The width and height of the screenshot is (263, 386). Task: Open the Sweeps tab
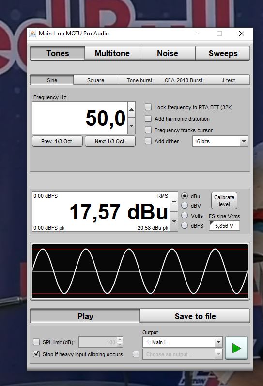pos(223,53)
